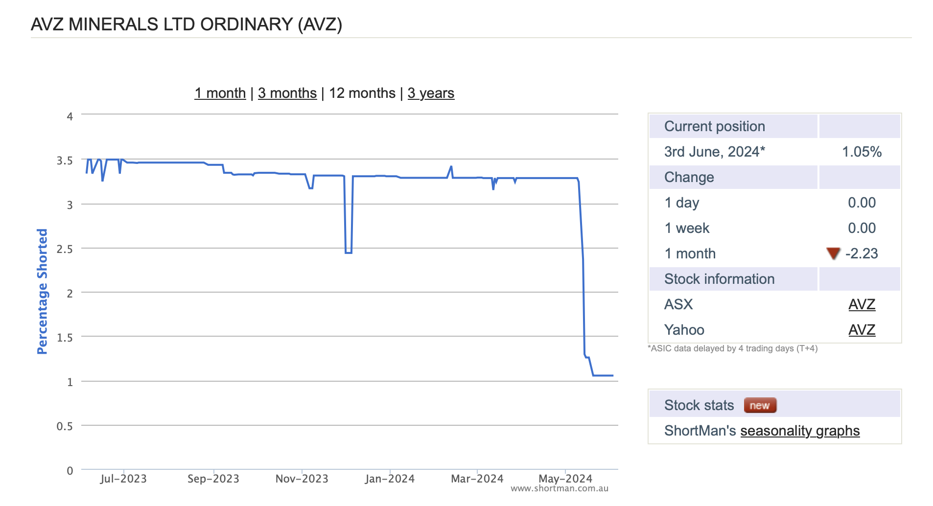Open the Yahoo AVZ link
933x506 pixels.
point(861,330)
